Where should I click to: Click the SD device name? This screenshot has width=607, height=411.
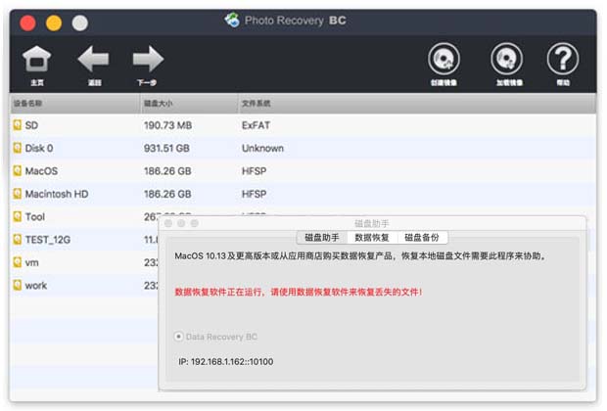click(31, 125)
